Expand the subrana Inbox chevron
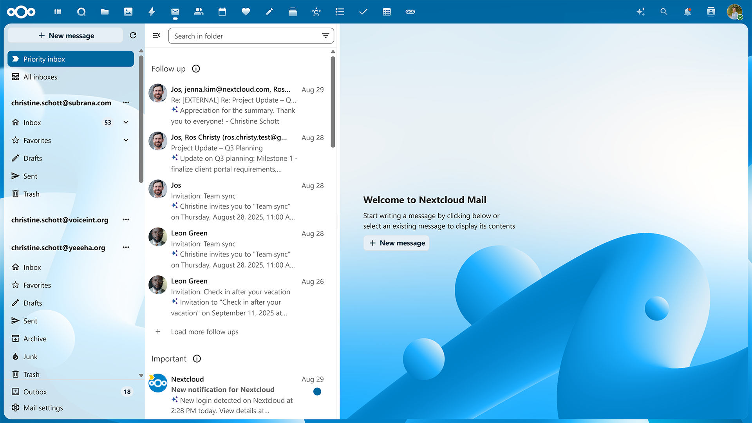Image resolution: width=752 pixels, height=423 pixels. pyautogui.click(x=126, y=122)
